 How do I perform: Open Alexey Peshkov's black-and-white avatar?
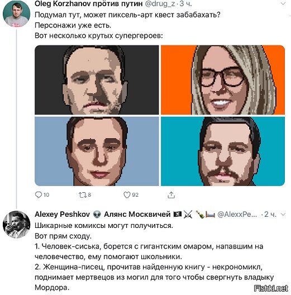pos(16,225)
